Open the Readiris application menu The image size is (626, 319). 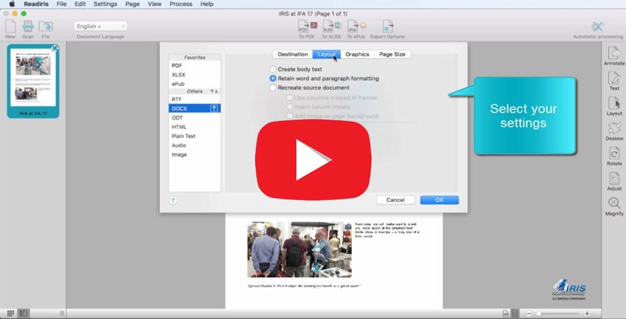[x=36, y=4]
